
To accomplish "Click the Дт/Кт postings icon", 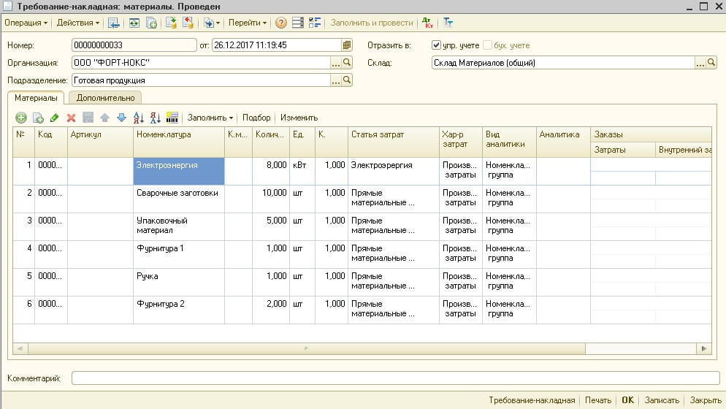I will (427, 23).
